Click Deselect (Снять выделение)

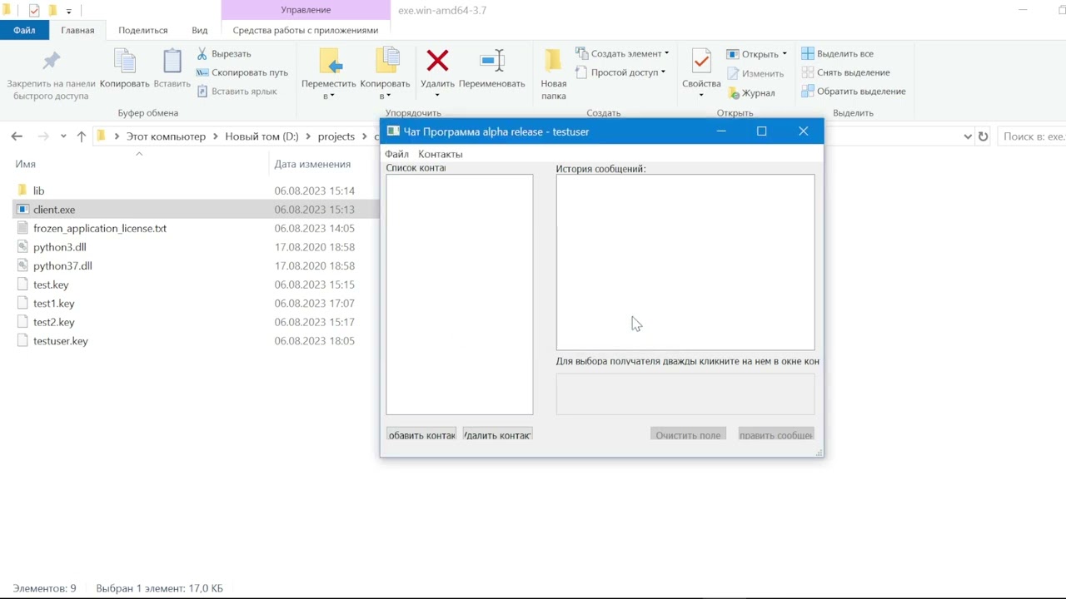[x=845, y=72]
